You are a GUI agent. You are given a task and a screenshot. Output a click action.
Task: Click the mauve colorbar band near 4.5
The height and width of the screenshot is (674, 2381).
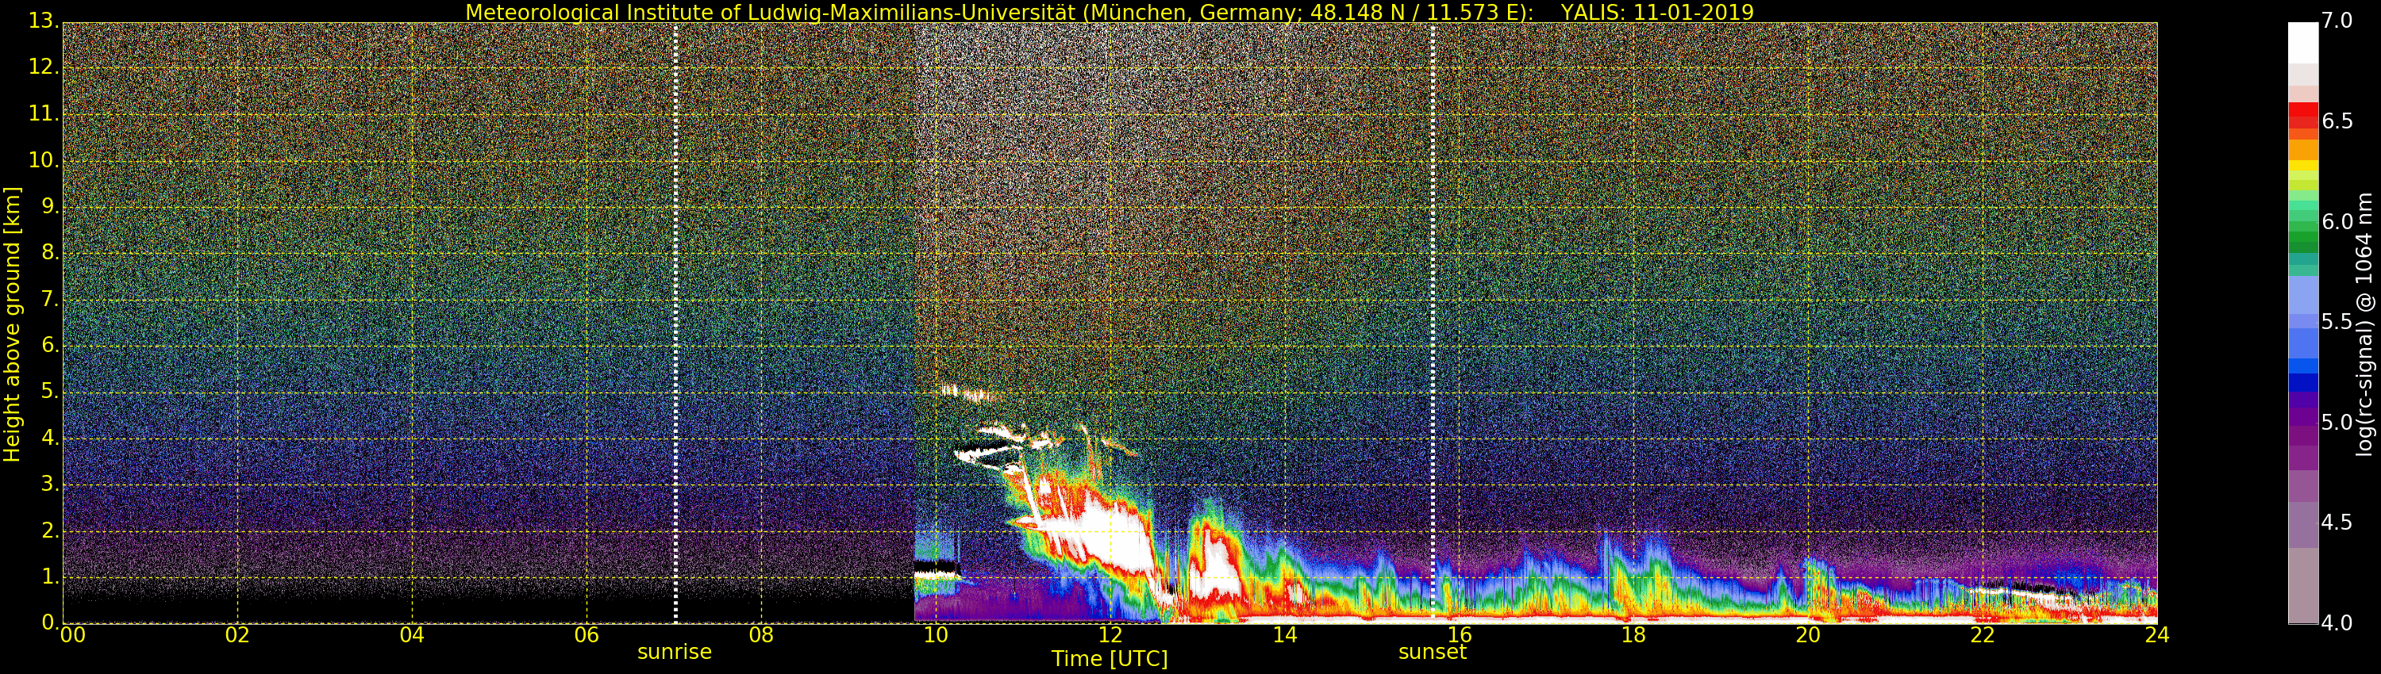pyautogui.click(x=2302, y=524)
